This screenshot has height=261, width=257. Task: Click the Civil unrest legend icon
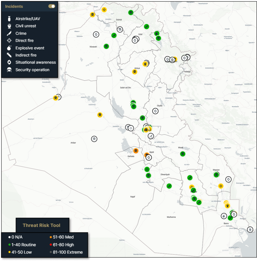(9, 26)
